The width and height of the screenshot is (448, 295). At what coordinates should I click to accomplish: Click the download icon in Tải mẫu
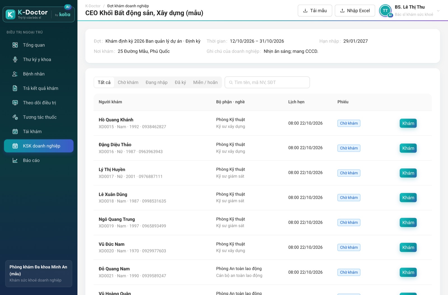coord(305,11)
